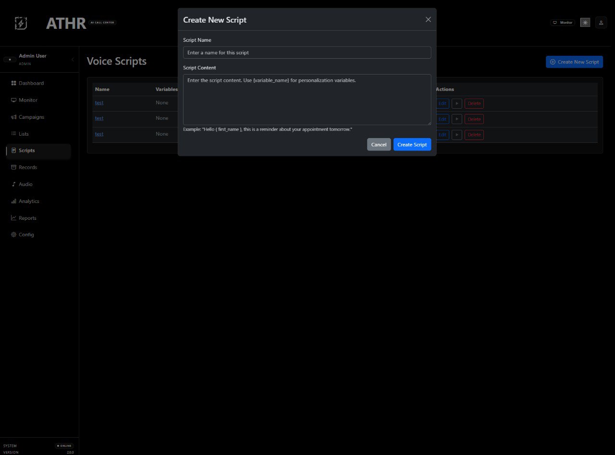This screenshot has width=615, height=455.
Task: Click the Script Name field label
Action: click(197, 40)
